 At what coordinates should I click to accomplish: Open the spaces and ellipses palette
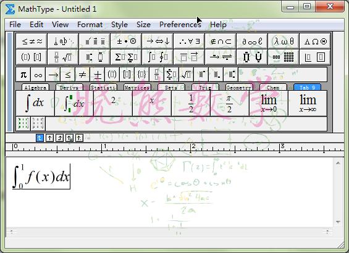(63, 41)
